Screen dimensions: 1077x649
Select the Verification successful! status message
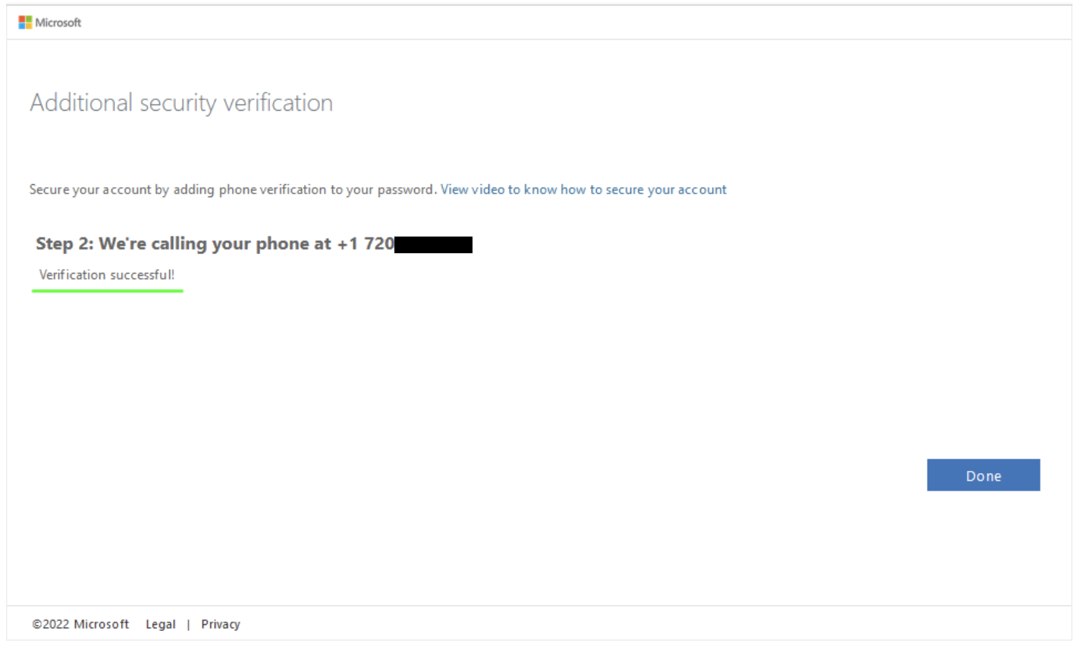107,274
